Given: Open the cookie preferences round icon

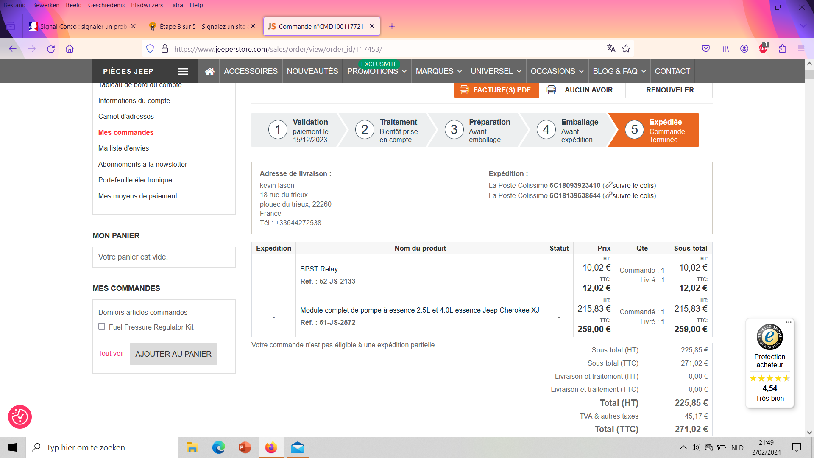Looking at the screenshot, I should tap(20, 417).
